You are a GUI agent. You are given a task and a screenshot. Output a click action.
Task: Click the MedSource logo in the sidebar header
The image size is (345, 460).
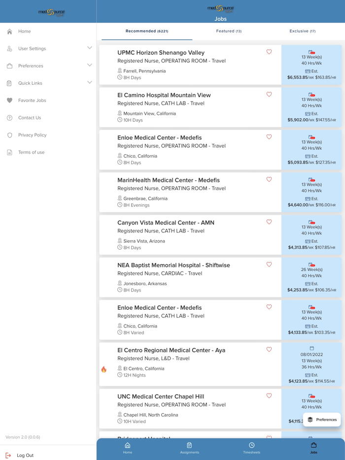click(x=51, y=12)
